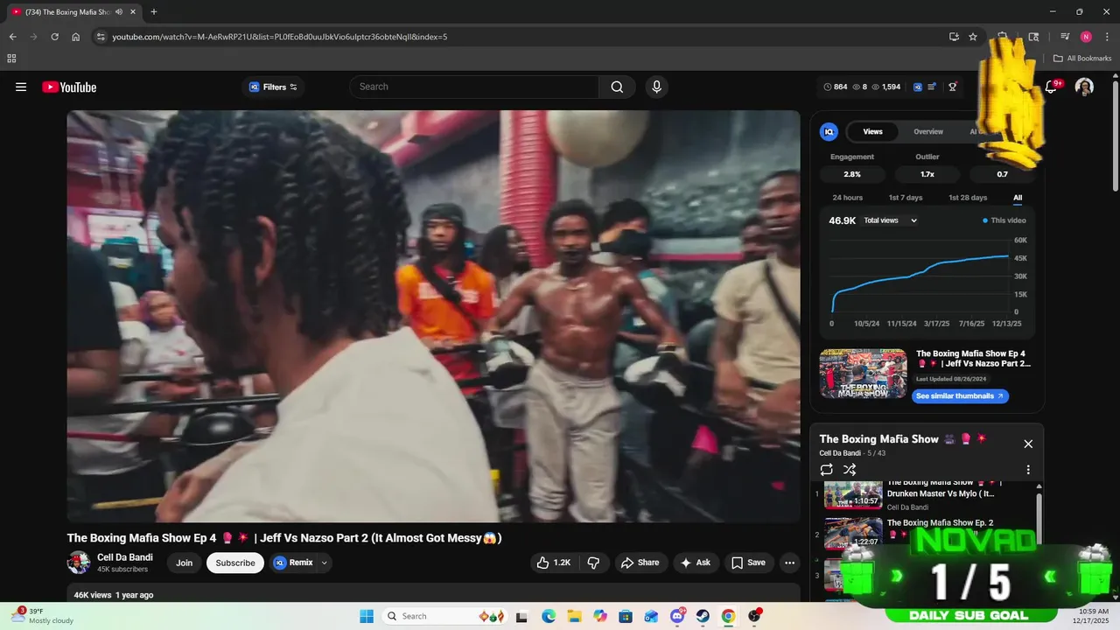Viewport: 1120px width, 630px height.
Task: Click Chrome back navigation arrow
Action: 13,37
